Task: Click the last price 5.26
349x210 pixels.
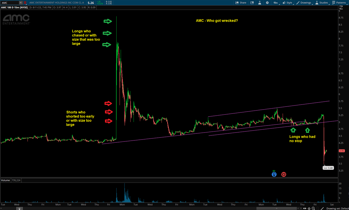Action: click(x=91, y=3)
